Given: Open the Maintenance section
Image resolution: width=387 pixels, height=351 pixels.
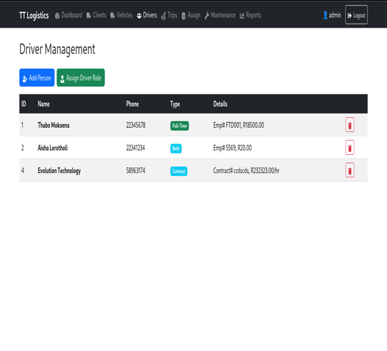Looking at the screenshot, I should pyautogui.click(x=220, y=15).
